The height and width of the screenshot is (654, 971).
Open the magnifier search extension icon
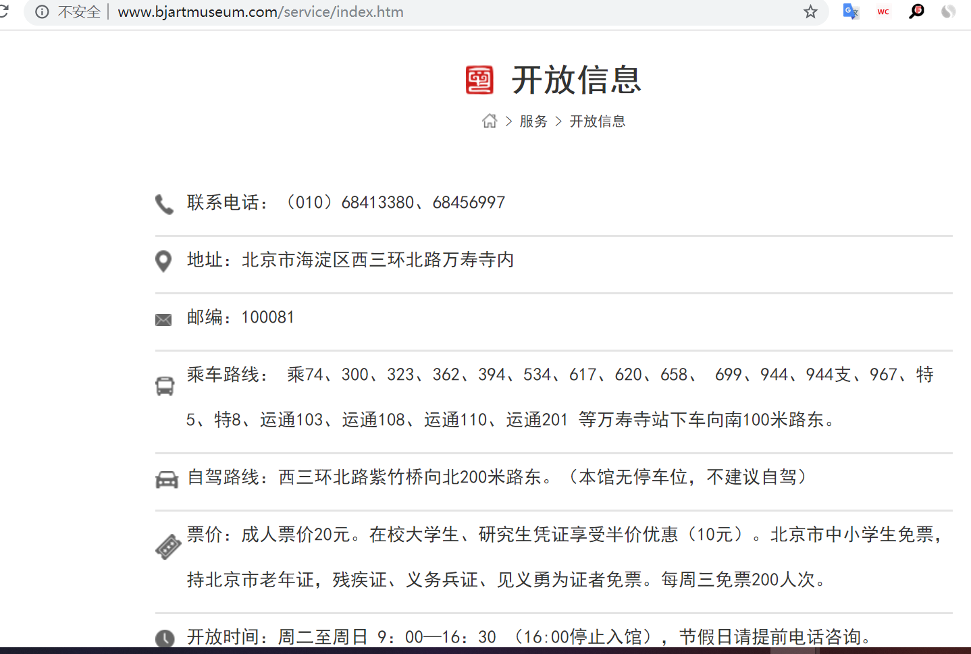(916, 11)
